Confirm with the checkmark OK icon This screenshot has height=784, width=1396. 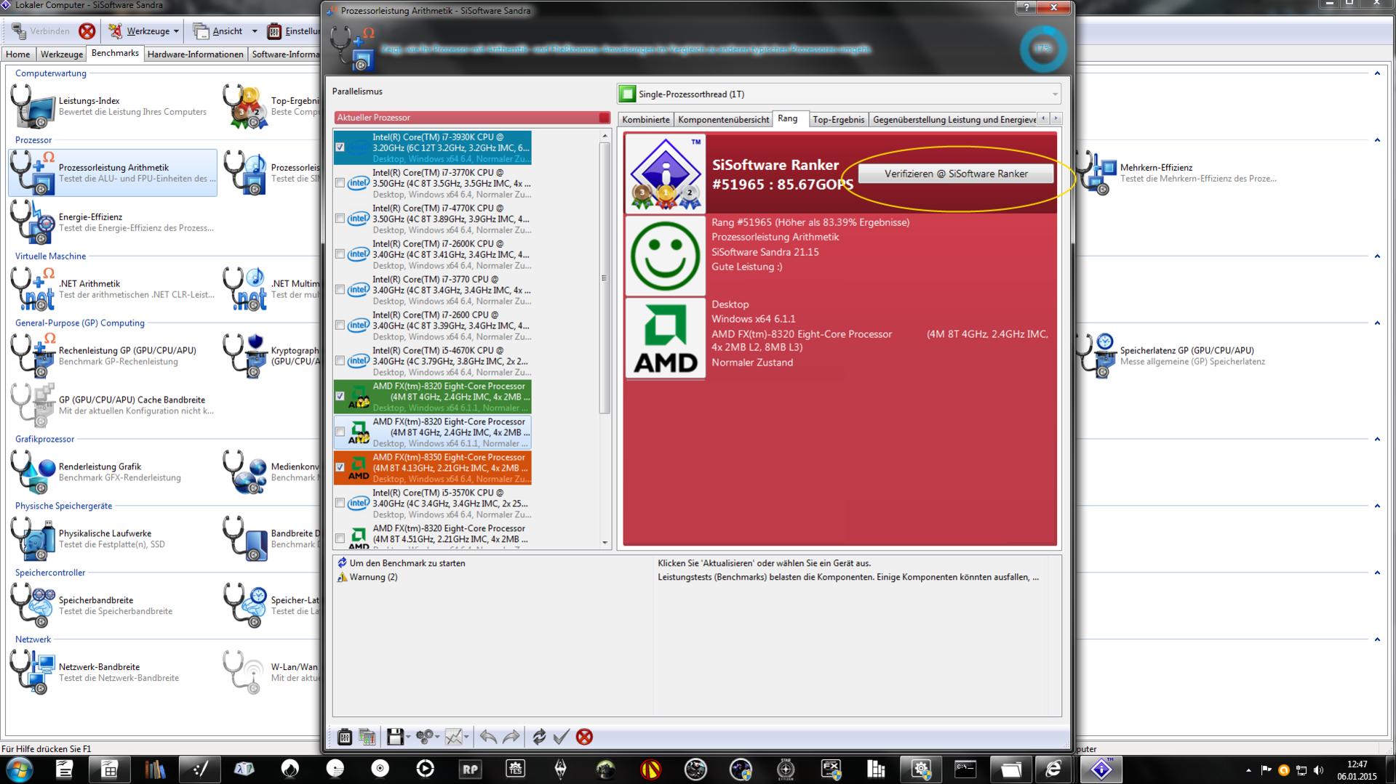(561, 737)
